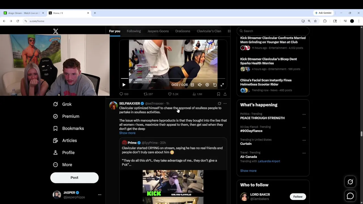Open Grok explain icon on SELFMAXXER post
The image size is (363, 204).
click(220, 104)
